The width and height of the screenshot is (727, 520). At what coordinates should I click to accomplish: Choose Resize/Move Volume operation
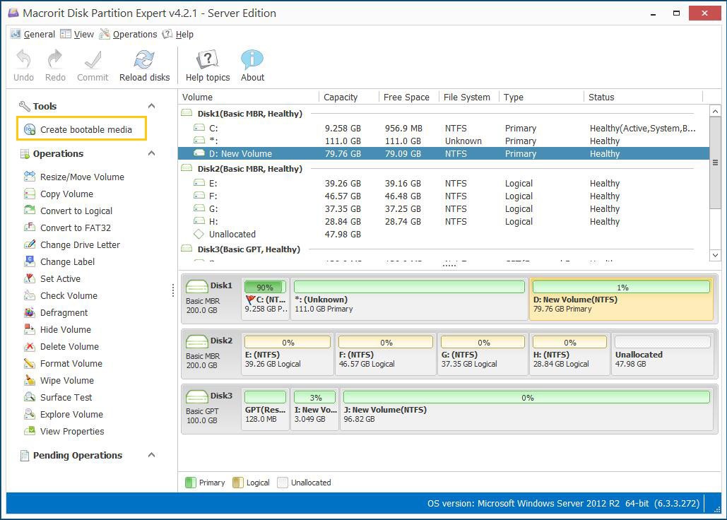pyautogui.click(x=74, y=177)
